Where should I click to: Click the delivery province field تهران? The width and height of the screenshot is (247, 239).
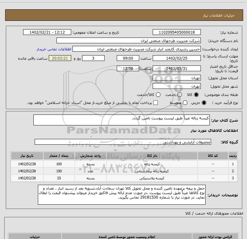176,78
